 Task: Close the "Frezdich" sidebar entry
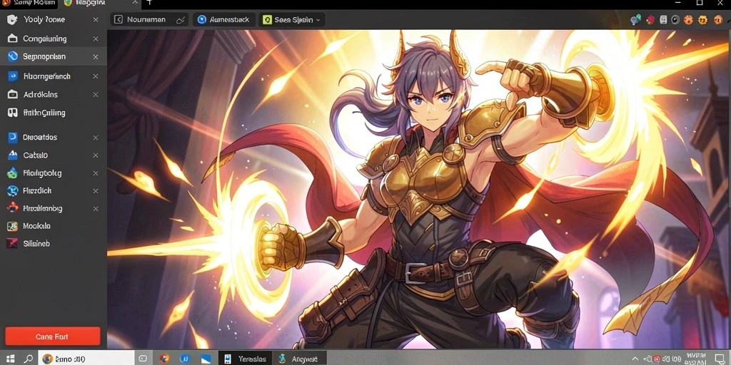point(96,191)
